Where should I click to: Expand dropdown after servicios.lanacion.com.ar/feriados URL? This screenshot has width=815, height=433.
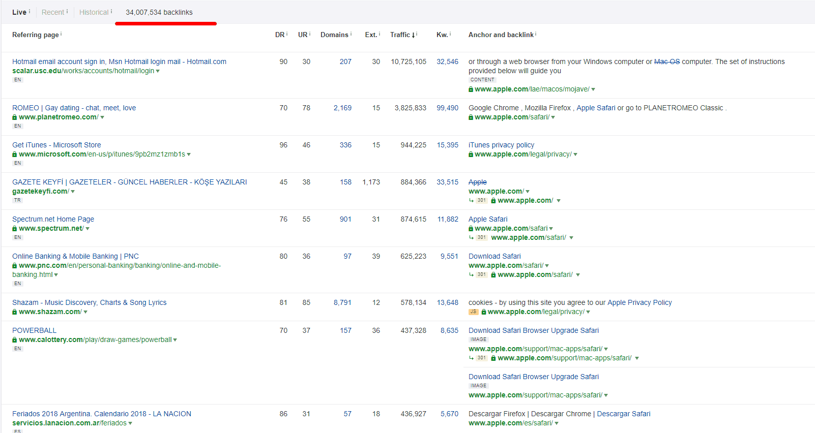pos(130,423)
